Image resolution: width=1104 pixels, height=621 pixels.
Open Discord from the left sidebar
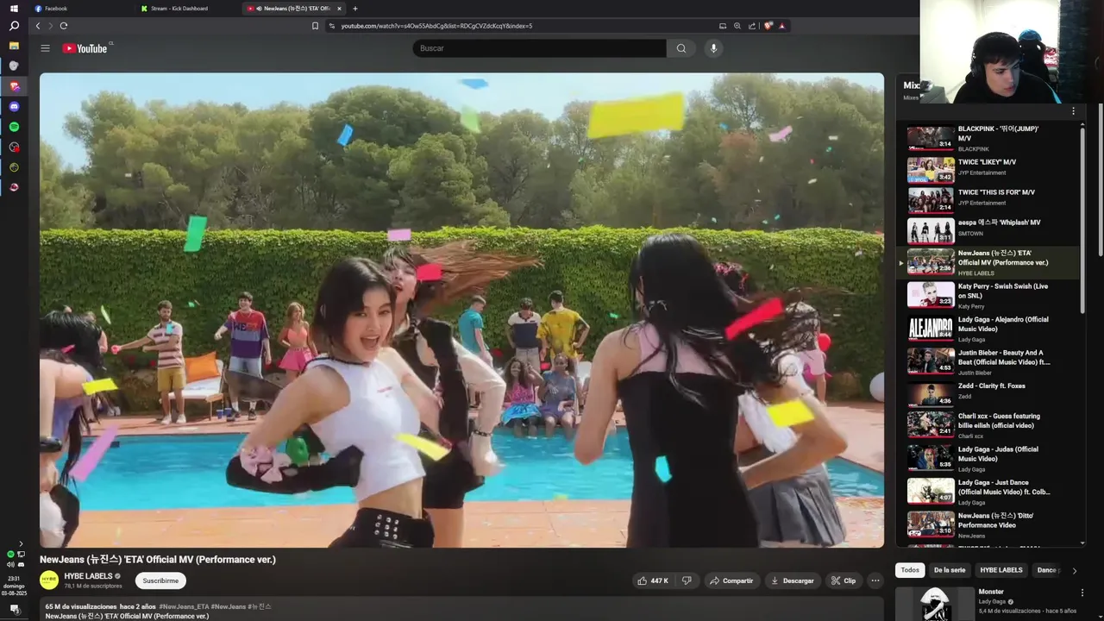pyautogui.click(x=14, y=107)
